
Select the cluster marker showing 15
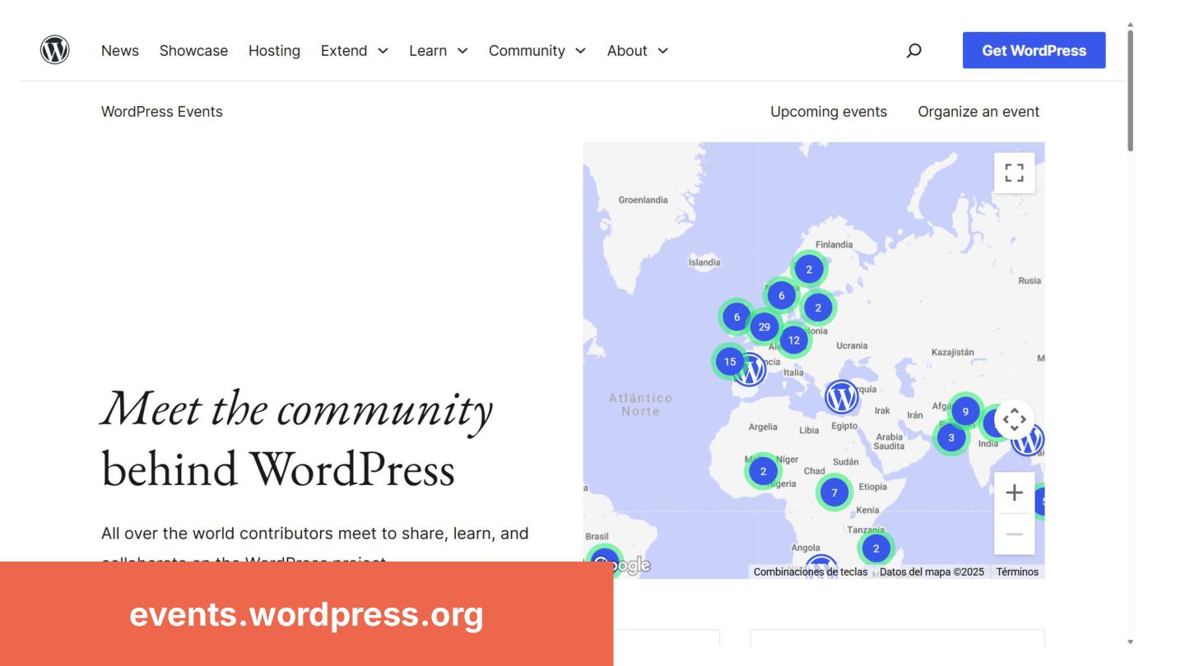[x=730, y=362]
